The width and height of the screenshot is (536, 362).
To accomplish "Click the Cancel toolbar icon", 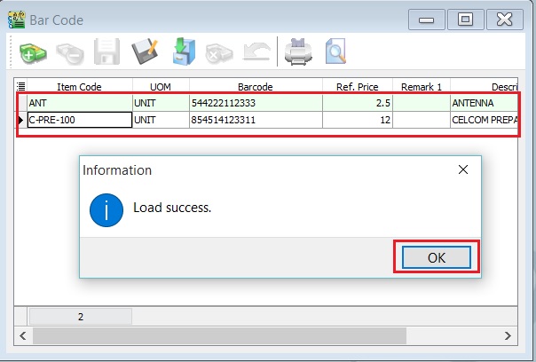I will (219, 54).
